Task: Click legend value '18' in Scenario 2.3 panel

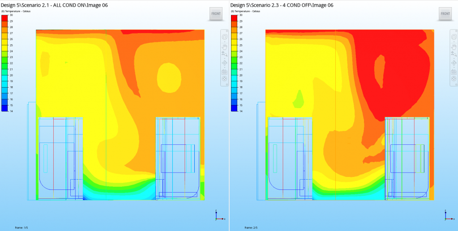Action: coord(241,87)
